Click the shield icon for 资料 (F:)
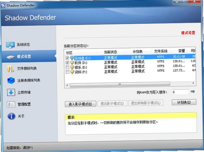Image resolution: width=204 pixels, height=152 pixels. pos(72,72)
